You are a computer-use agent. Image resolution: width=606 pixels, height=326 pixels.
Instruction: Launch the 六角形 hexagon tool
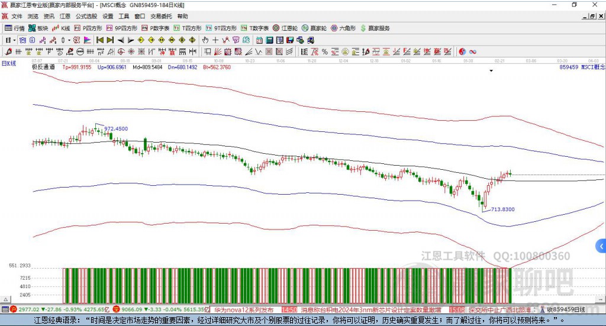(343, 28)
